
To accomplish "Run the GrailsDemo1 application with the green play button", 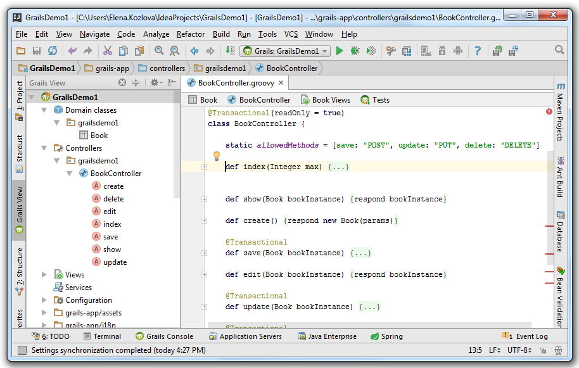I will [340, 51].
